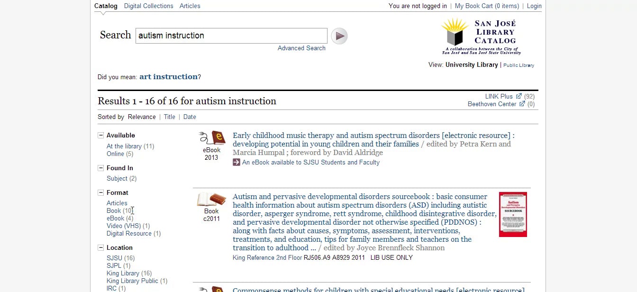The width and height of the screenshot is (637, 292).
Task: Click the 'art instruction' suggestion link
Action: click(168, 77)
